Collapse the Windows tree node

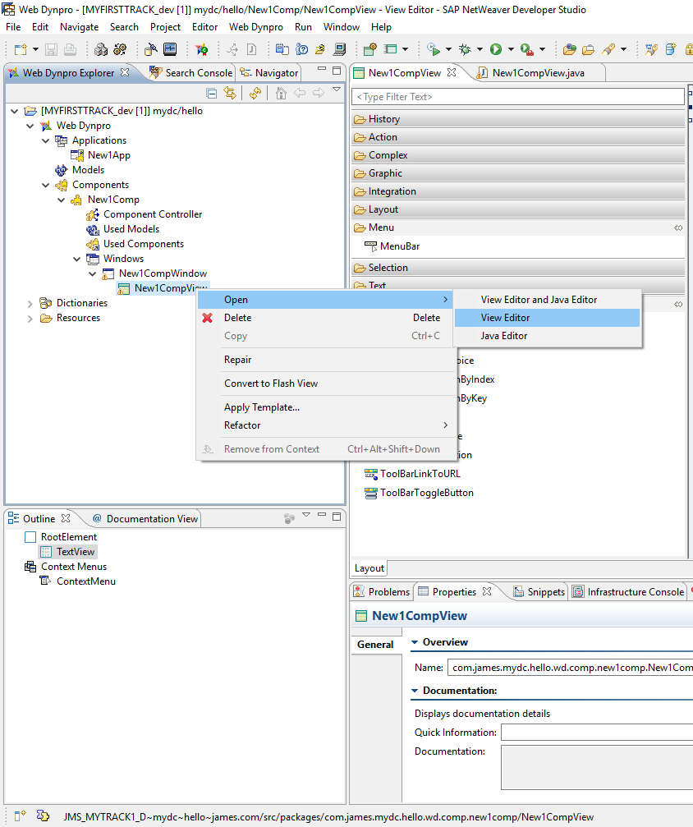point(76,259)
